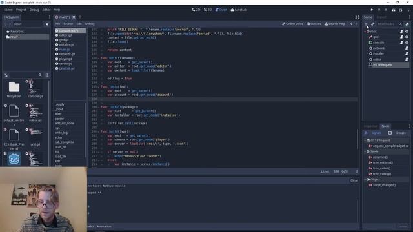
Task: Open script editor Search menu
Action: click(68, 24)
